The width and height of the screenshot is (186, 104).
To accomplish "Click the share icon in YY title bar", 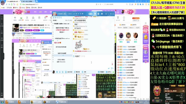I will pyautogui.click(x=80, y=14).
